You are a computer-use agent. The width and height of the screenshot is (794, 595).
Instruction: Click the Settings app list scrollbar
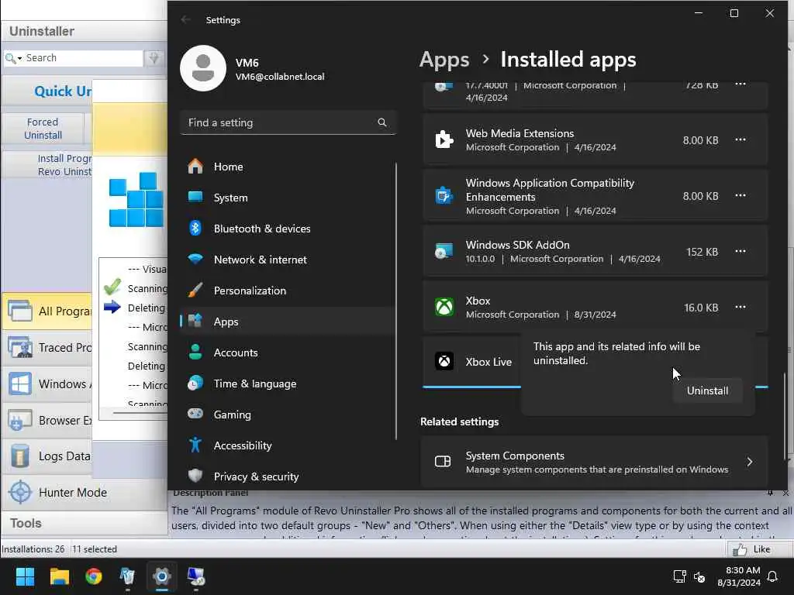tap(785, 415)
